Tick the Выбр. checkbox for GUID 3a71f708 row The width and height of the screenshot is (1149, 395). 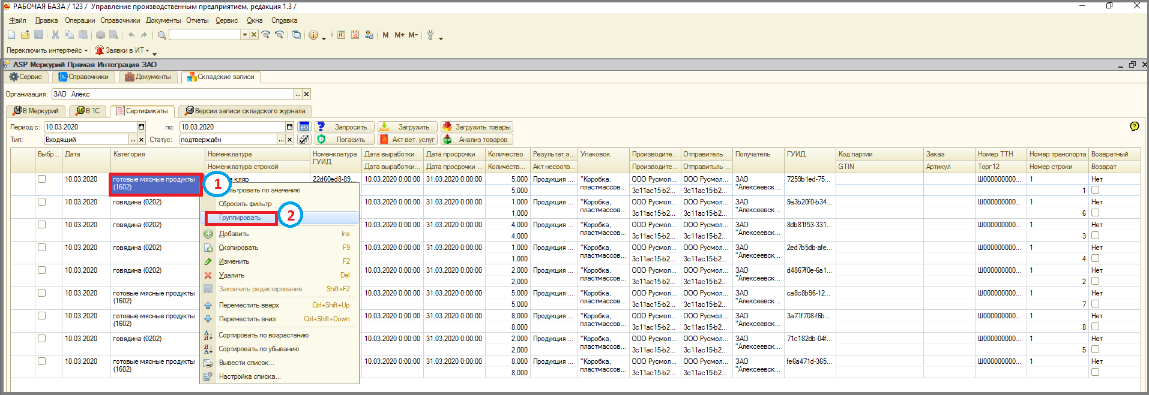(41, 315)
